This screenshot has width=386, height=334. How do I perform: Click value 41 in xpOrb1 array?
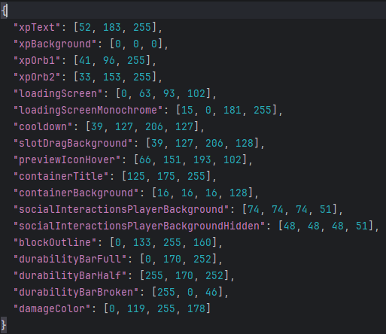pos(85,60)
